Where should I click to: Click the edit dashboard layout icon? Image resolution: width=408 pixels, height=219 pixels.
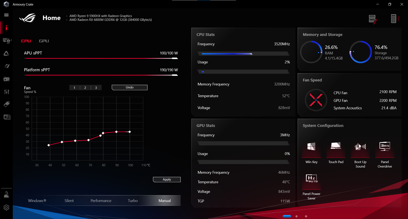pos(373,19)
